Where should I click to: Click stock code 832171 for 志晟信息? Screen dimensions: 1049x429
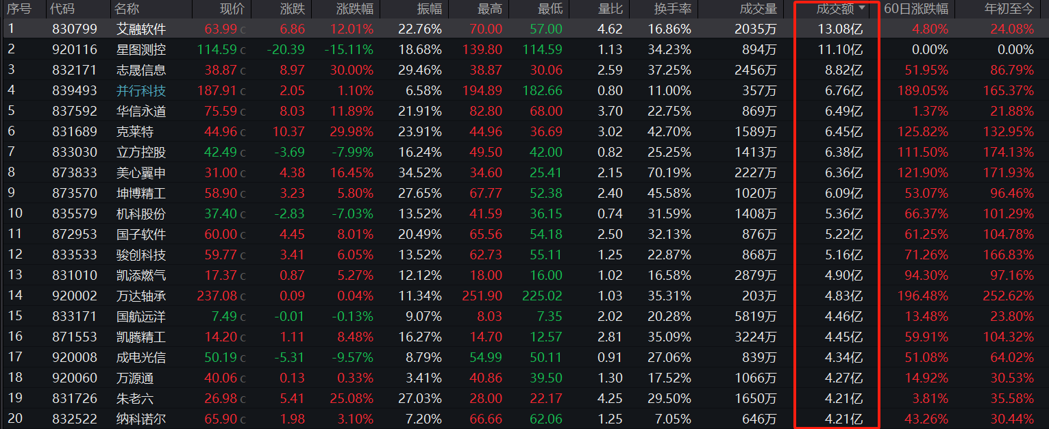75,70
